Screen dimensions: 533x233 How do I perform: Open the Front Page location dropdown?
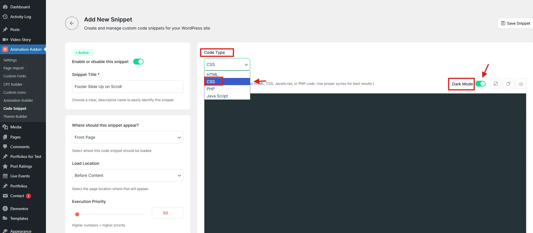click(127, 137)
